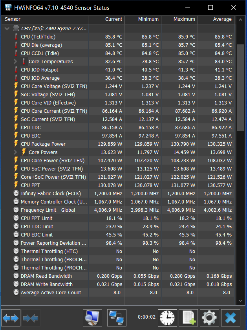Expand the Core Temperatures row
This screenshot has height=330, width=247.
15,61
